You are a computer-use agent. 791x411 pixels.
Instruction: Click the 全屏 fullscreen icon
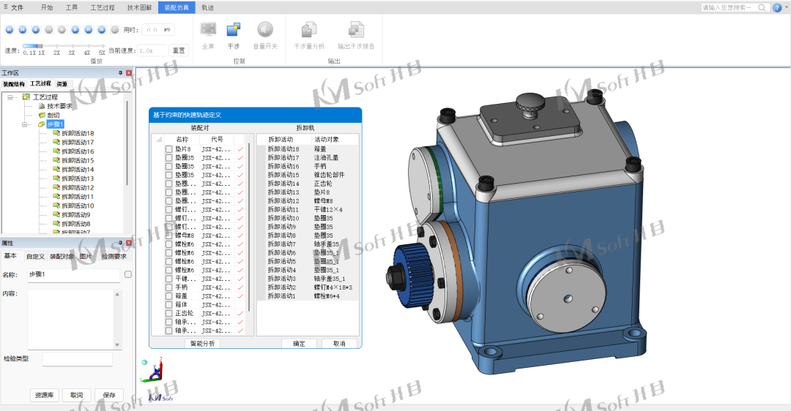pos(208,30)
